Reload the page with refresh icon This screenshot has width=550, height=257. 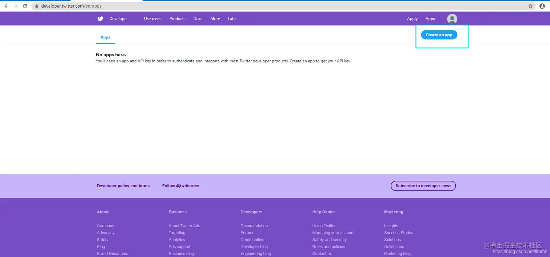point(25,6)
